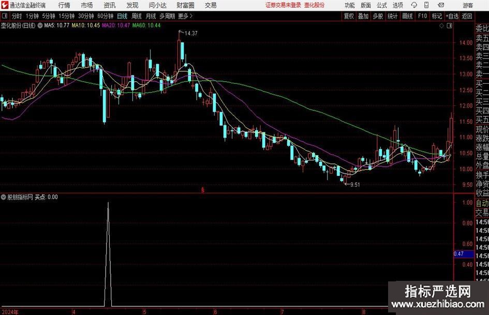The width and height of the screenshot is (489, 315).
Task: Open the 问小达 menu
Action: coord(157,5)
